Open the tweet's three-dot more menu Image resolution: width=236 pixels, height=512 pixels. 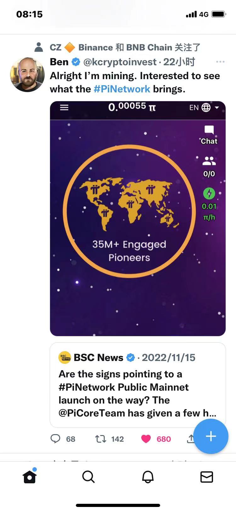220,62
